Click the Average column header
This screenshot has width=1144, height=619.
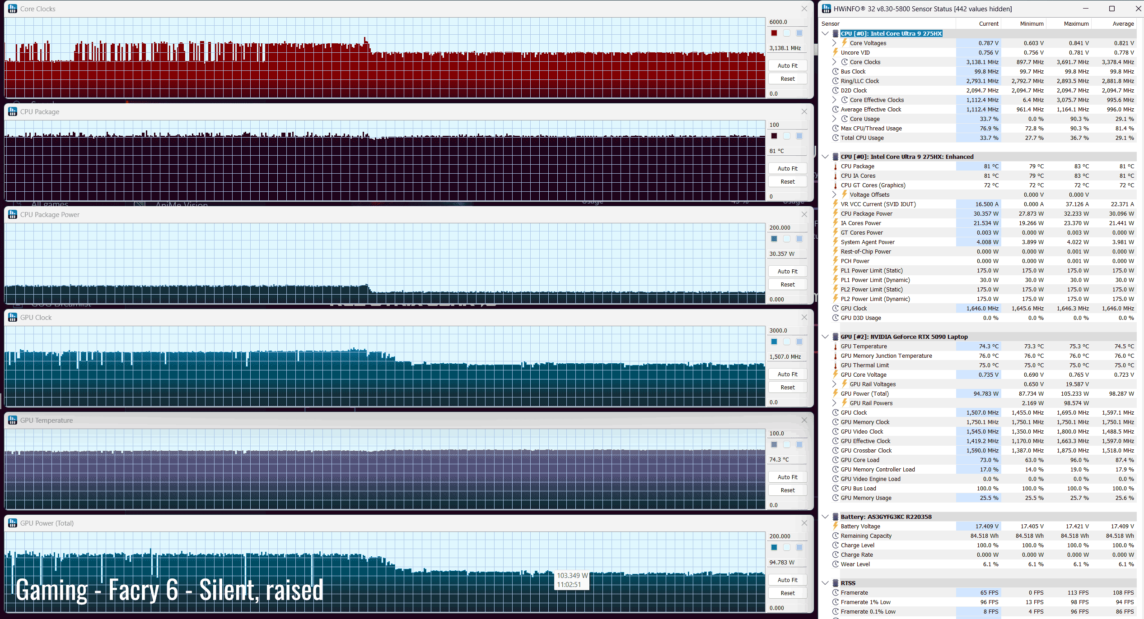point(1123,23)
